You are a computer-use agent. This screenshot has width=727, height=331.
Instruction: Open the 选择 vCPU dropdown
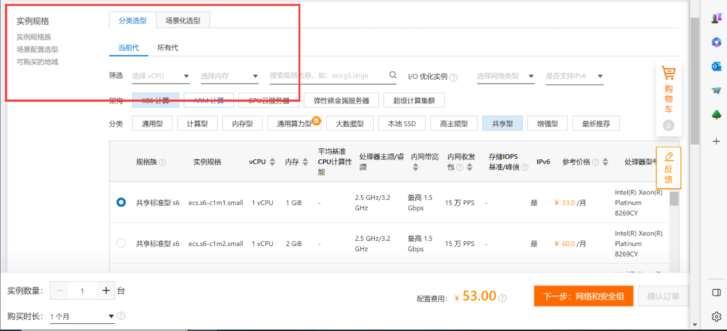[161, 76]
